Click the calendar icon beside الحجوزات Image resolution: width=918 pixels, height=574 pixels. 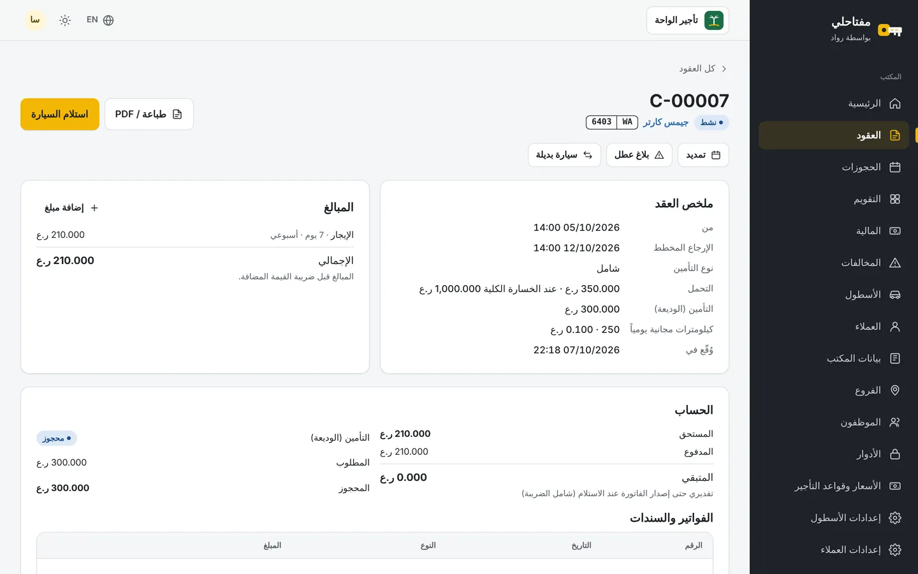(x=895, y=167)
